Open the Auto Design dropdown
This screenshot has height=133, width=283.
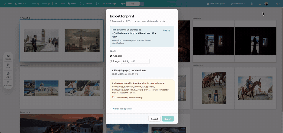(110, 4)
